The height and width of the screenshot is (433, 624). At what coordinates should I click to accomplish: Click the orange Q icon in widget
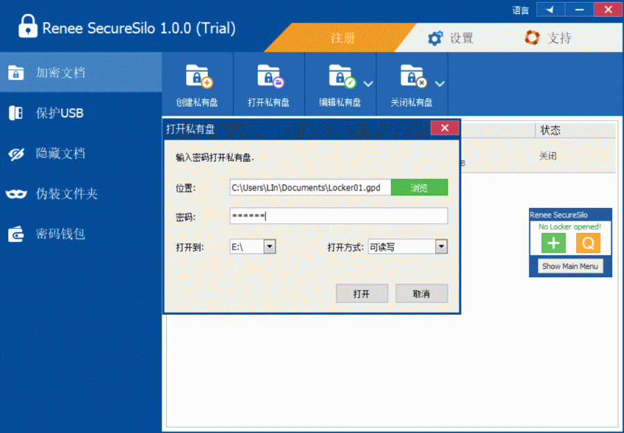588,243
